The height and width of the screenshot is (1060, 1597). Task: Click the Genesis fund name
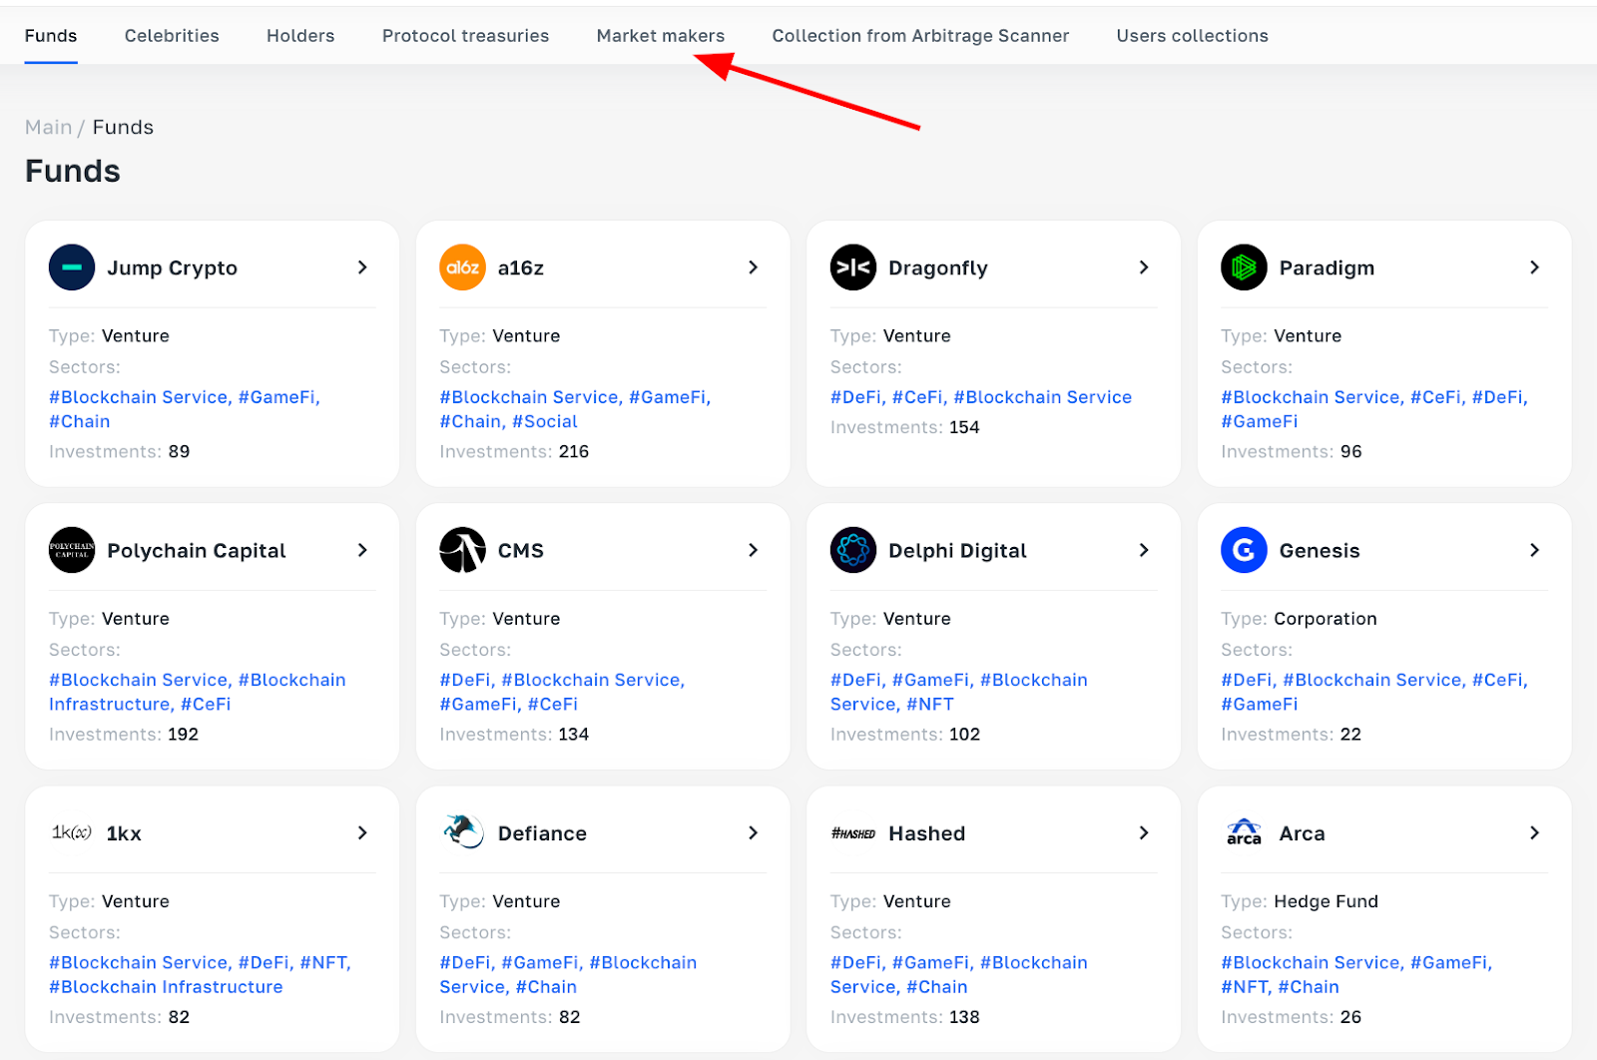[1320, 551]
